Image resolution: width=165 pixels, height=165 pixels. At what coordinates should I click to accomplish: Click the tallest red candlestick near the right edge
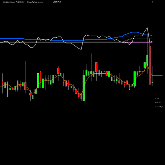point(150,65)
